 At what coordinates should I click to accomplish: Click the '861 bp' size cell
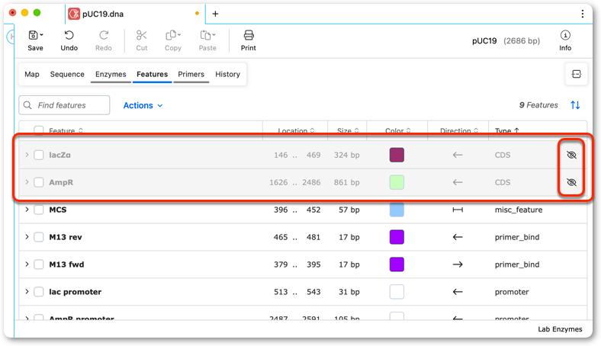coord(346,182)
